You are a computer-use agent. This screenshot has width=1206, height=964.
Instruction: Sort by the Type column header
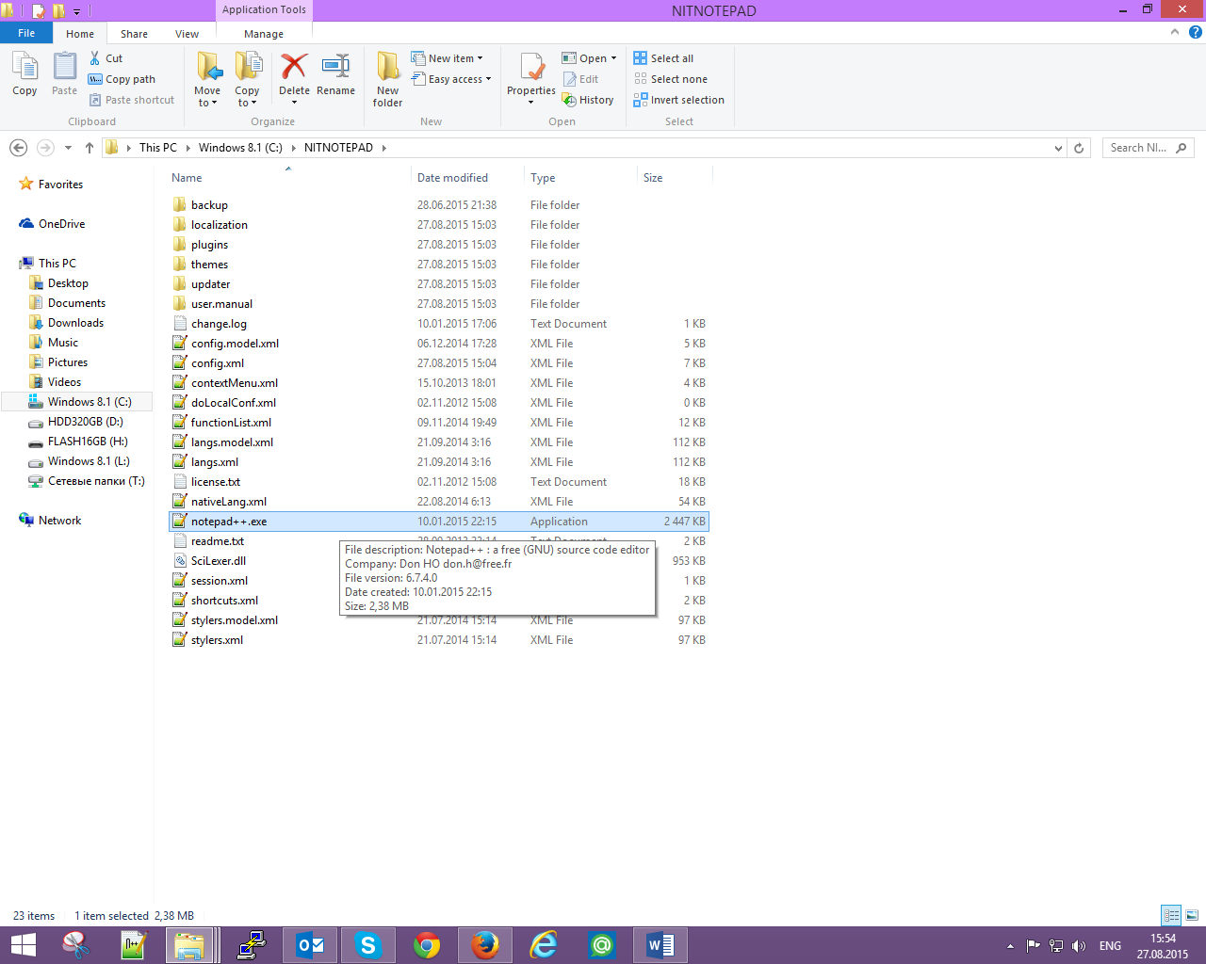pos(543,178)
